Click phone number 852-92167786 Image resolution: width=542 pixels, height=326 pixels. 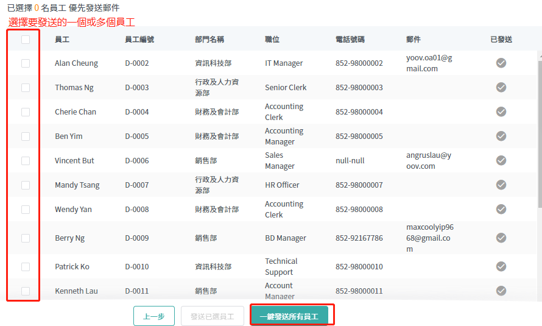tap(359, 238)
